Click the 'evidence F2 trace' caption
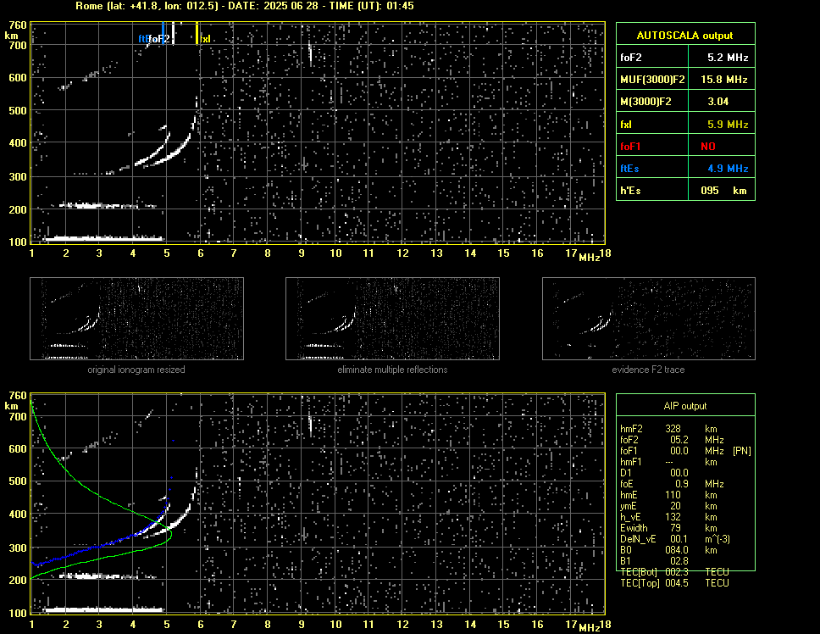The image size is (820, 634). click(x=648, y=370)
